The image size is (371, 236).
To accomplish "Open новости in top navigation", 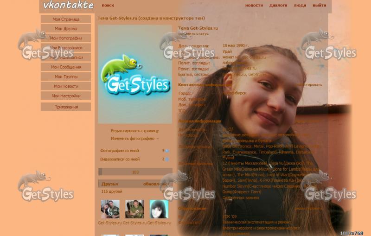I will [254, 5].
